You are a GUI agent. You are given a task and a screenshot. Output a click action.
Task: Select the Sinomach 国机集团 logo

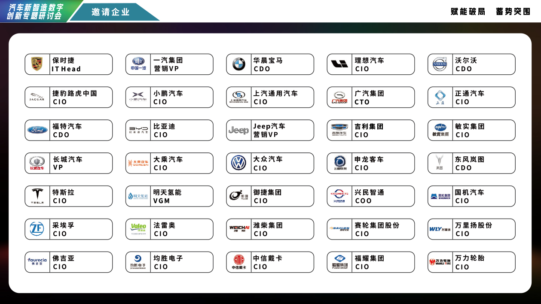(x=440, y=196)
